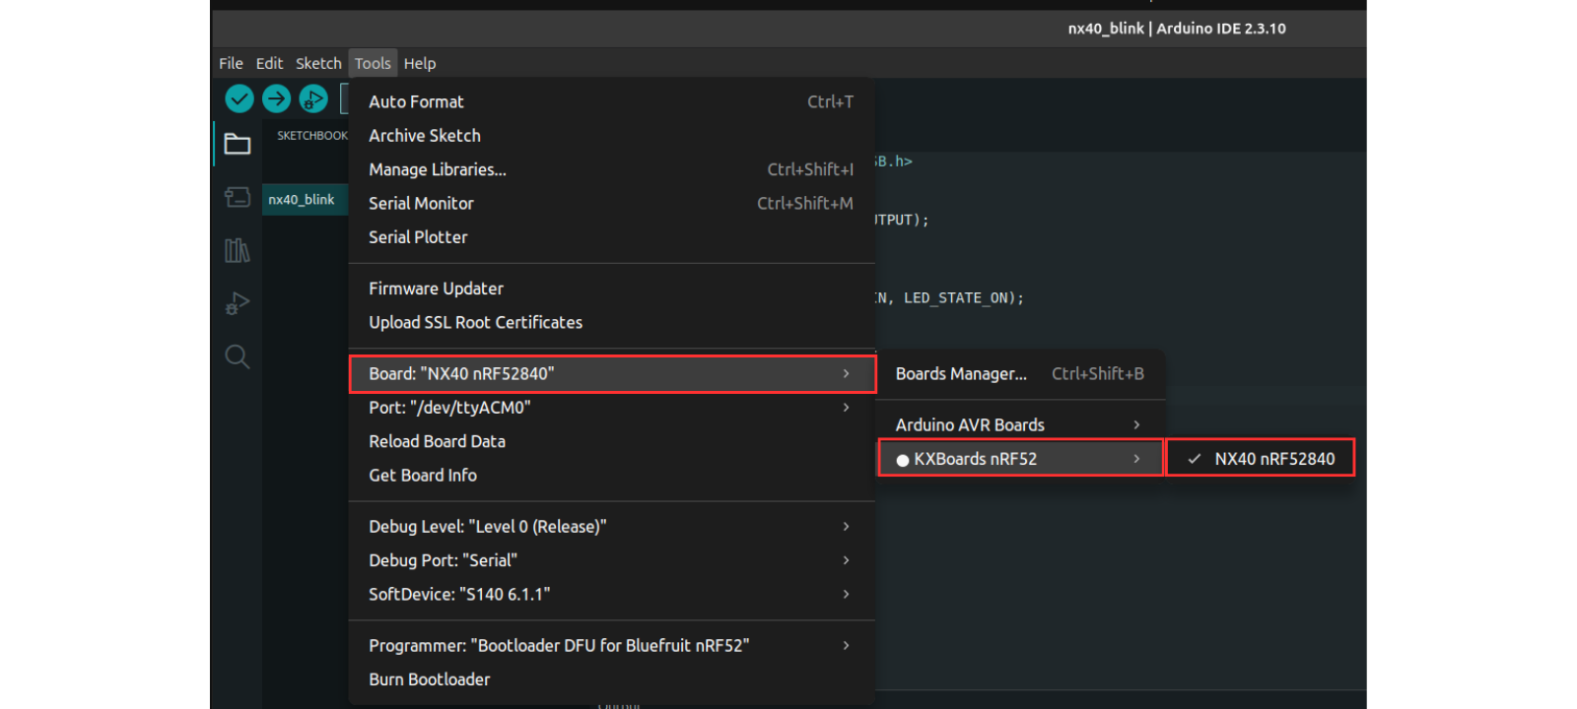Open the Sketchbook folder sidebar icon

tap(238, 144)
